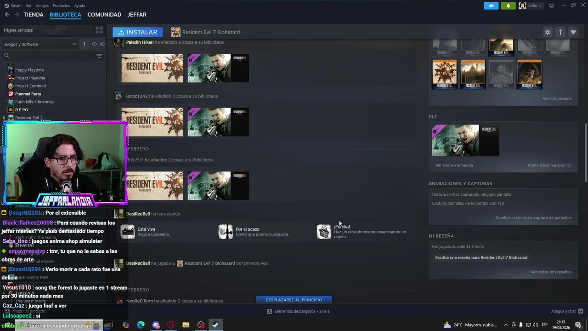
Task: Open advanced library filter options
Action: pos(99,56)
